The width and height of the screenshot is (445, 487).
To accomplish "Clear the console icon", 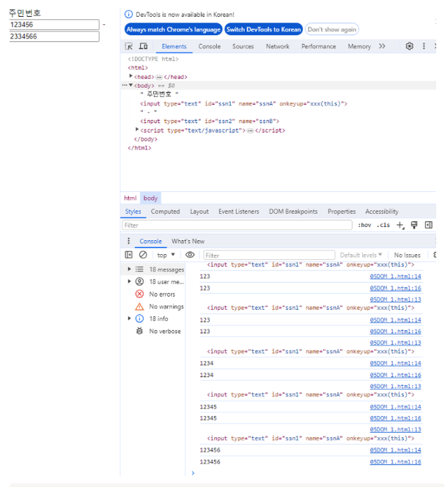I will click(x=143, y=255).
